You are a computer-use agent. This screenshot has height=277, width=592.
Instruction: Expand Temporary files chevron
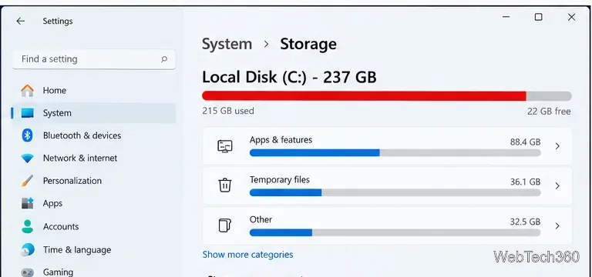557,185
